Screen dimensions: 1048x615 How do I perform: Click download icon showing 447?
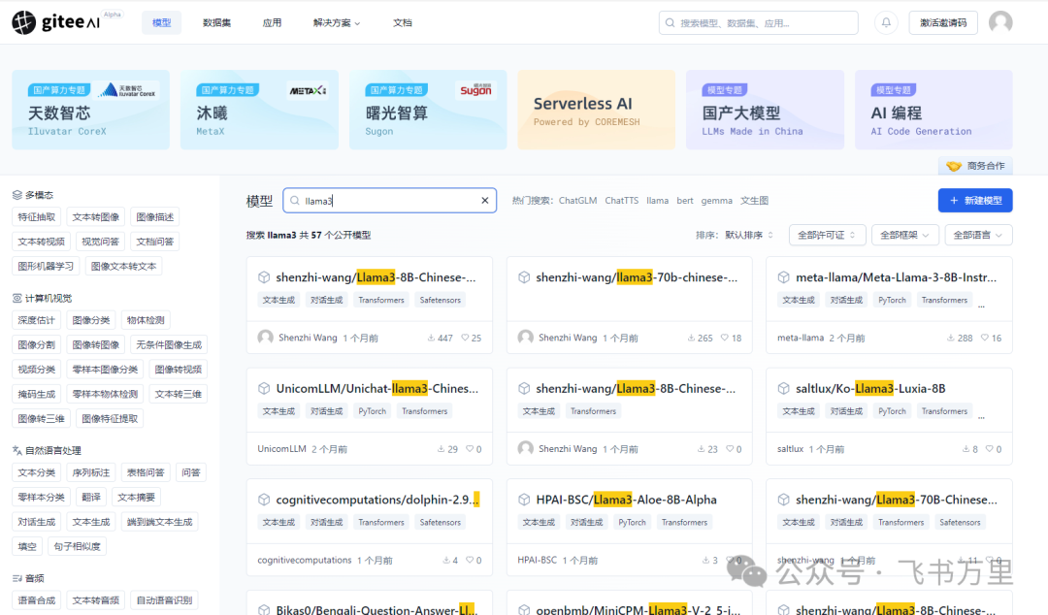pyautogui.click(x=431, y=338)
